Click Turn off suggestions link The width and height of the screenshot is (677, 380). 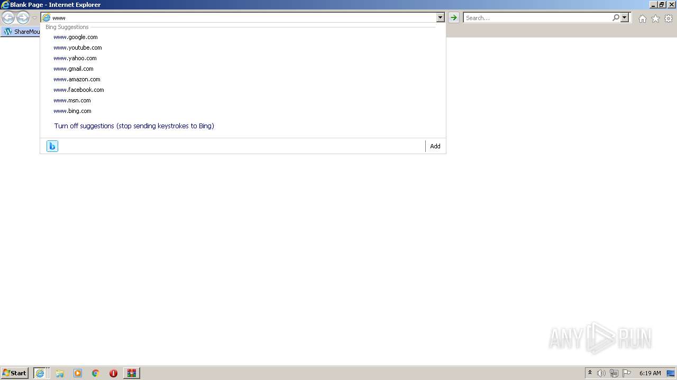tap(134, 126)
